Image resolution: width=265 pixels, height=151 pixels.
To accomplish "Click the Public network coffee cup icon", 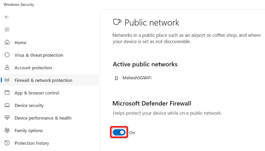I will click(x=117, y=22).
